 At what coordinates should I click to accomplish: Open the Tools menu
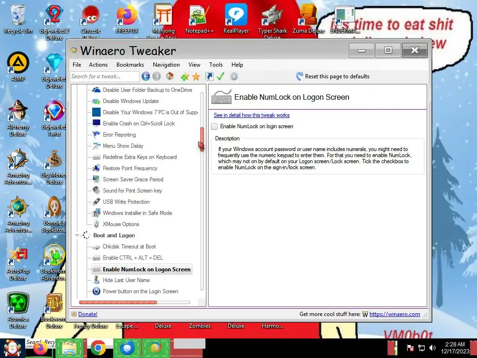(x=216, y=64)
